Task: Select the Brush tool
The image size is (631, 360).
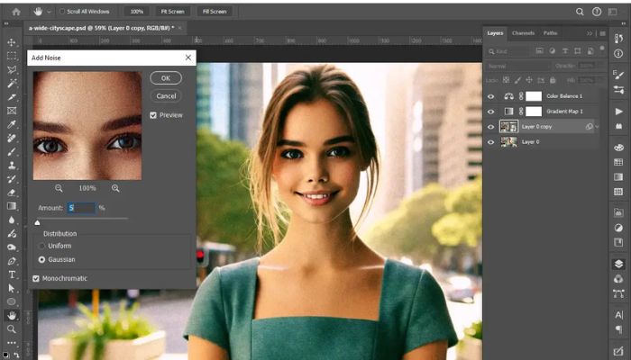Action: pyautogui.click(x=12, y=151)
